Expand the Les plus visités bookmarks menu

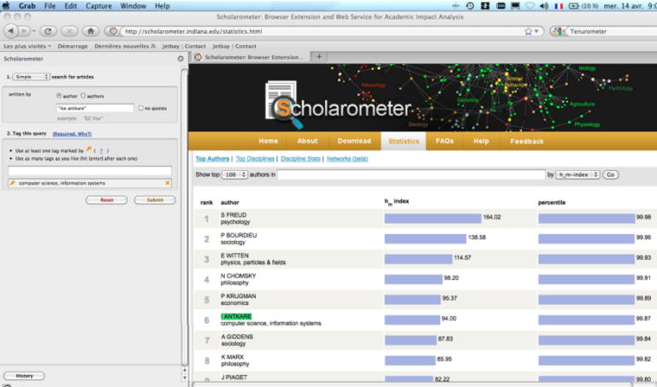tap(27, 46)
